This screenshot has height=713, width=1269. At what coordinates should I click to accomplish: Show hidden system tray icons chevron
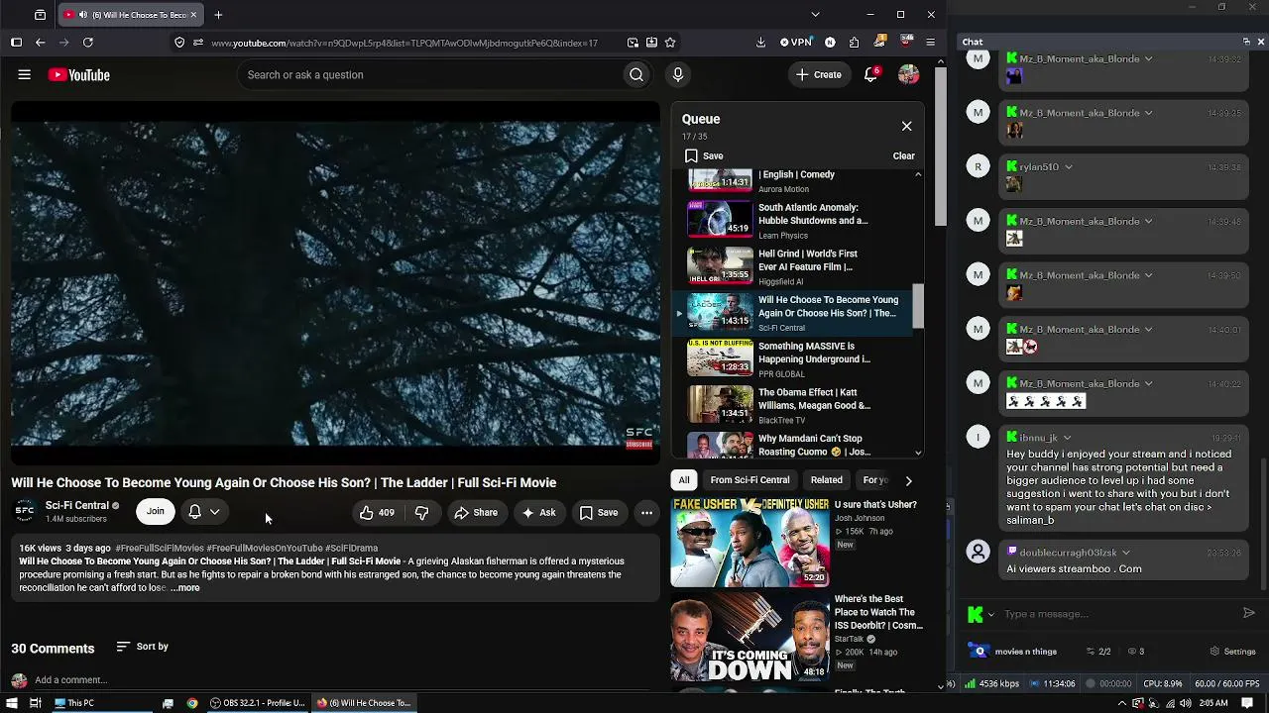tap(1122, 703)
